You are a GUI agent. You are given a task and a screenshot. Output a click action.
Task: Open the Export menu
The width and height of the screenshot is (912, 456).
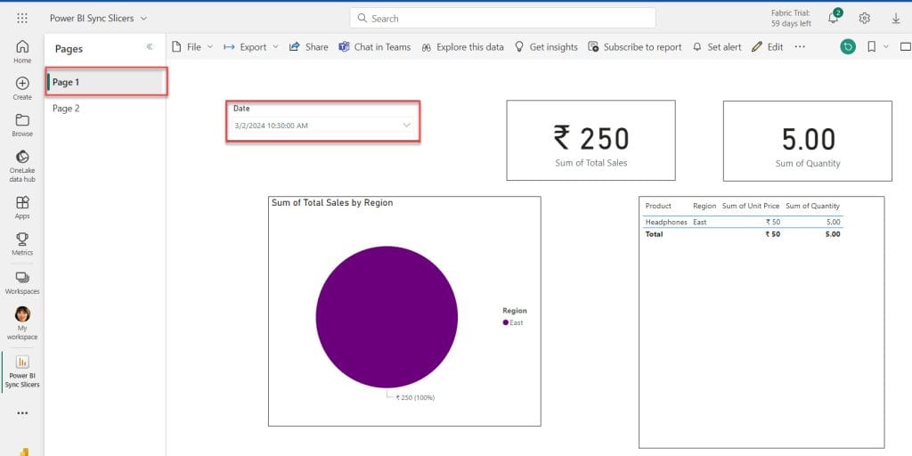(x=251, y=47)
